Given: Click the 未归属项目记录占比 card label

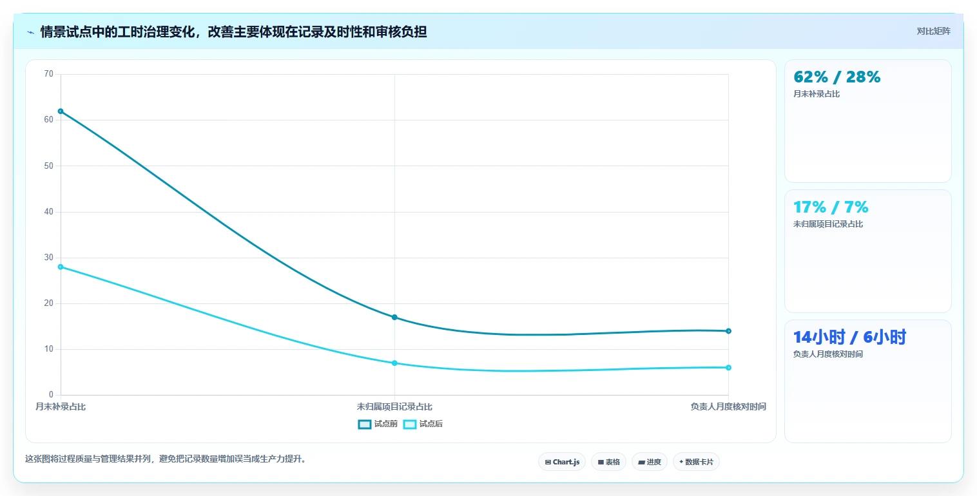Looking at the screenshot, I should [x=828, y=224].
